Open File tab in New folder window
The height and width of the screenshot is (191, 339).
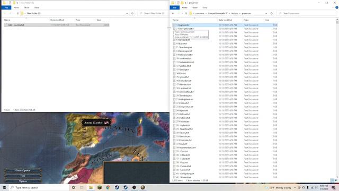[6, 7]
